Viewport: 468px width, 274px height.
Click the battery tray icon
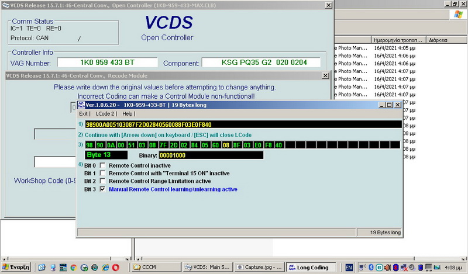click(x=421, y=268)
